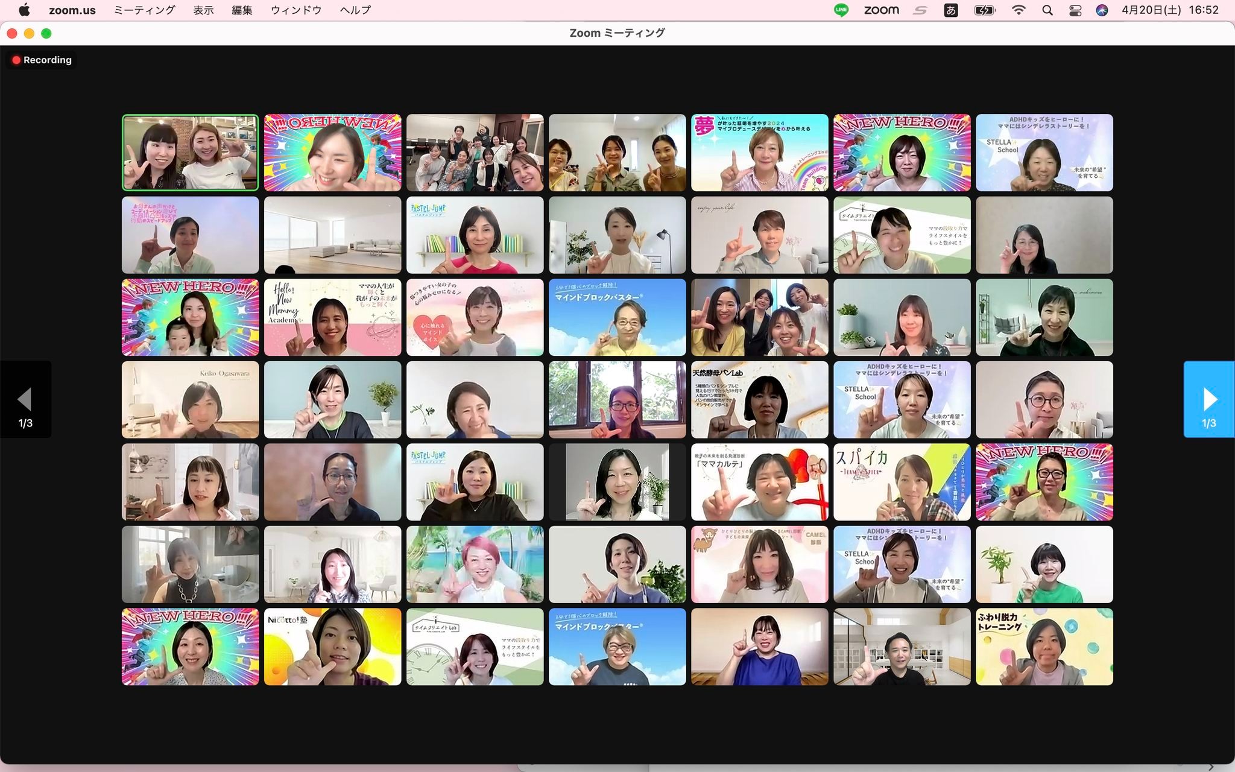Viewport: 1235px width, 772px height.
Task: Click Siri icon in menu bar
Action: coord(1102,10)
